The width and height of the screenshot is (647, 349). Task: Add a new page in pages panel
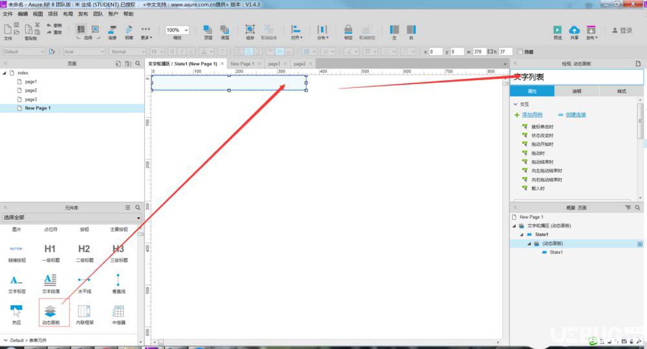(x=118, y=63)
